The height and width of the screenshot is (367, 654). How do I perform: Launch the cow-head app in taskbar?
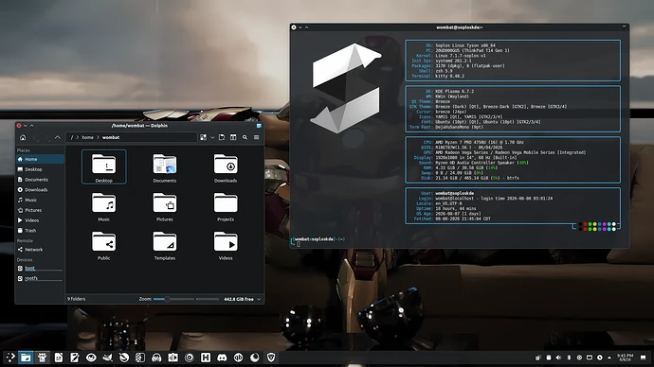pos(42,357)
